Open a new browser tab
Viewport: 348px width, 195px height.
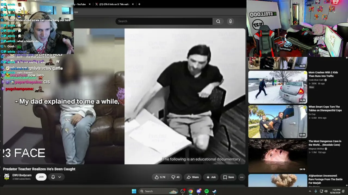click(139, 4)
